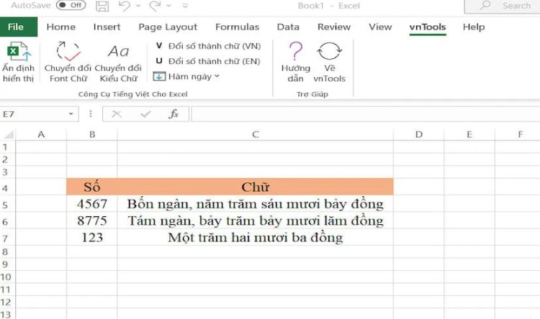Image resolution: width=540 pixels, height=319 pixels.
Task: Select cell Bốn ngàn, năm trăm sáu mươi bảy đồng
Action: 255,204
